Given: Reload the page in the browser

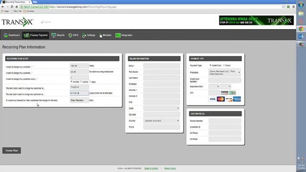Looking at the screenshot, I should [12, 7].
